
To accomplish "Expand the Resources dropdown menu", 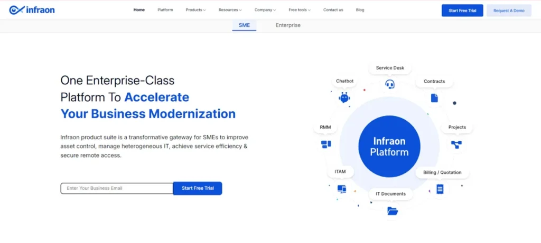I will tap(230, 10).
